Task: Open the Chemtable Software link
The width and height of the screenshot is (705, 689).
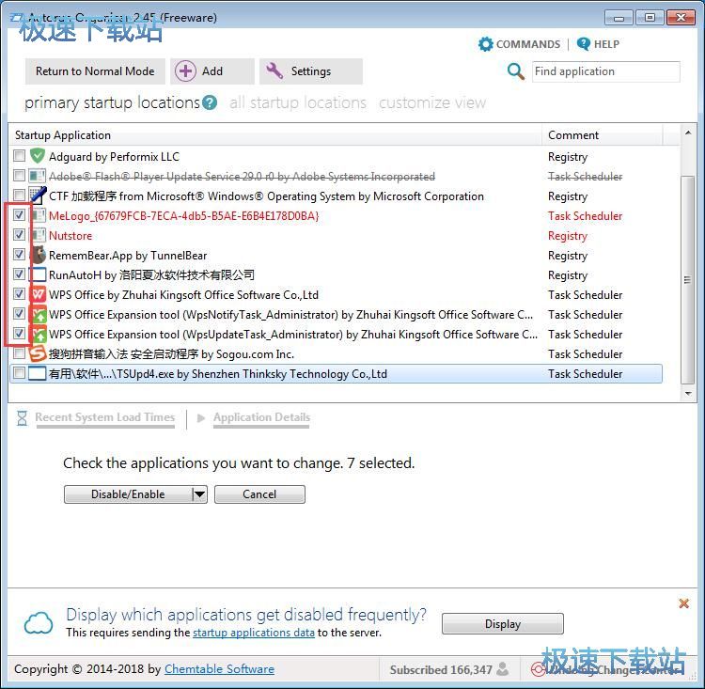Action: click(219, 668)
